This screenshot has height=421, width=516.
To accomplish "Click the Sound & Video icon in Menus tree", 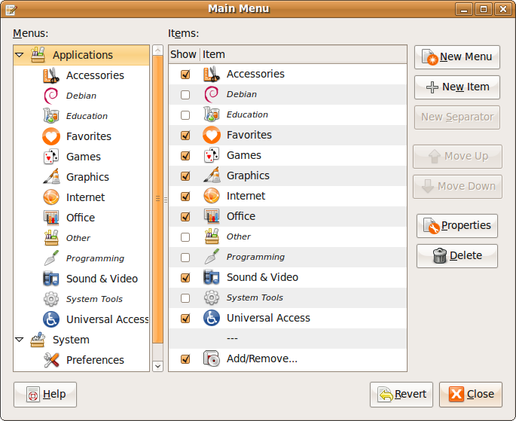I will coord(51,279).
